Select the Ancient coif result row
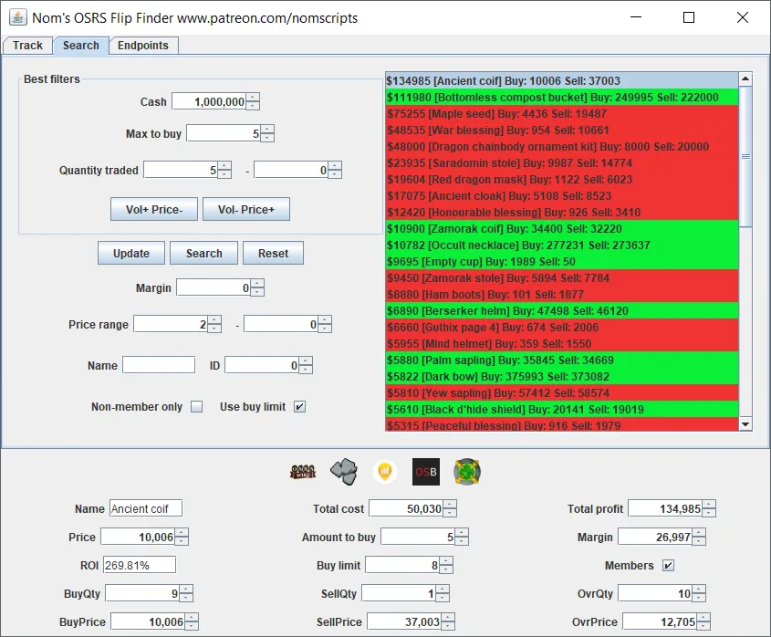771x637 pixels. 562,80
